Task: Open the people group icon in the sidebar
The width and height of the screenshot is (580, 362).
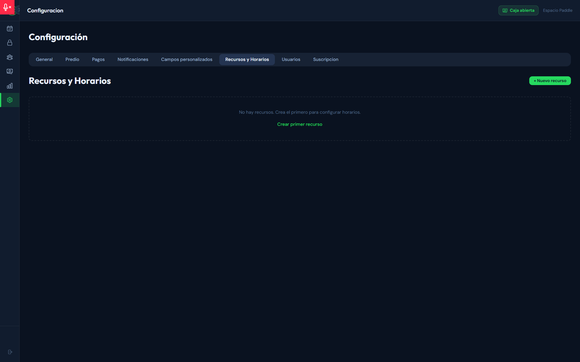Action: click(x=10, y=57)
